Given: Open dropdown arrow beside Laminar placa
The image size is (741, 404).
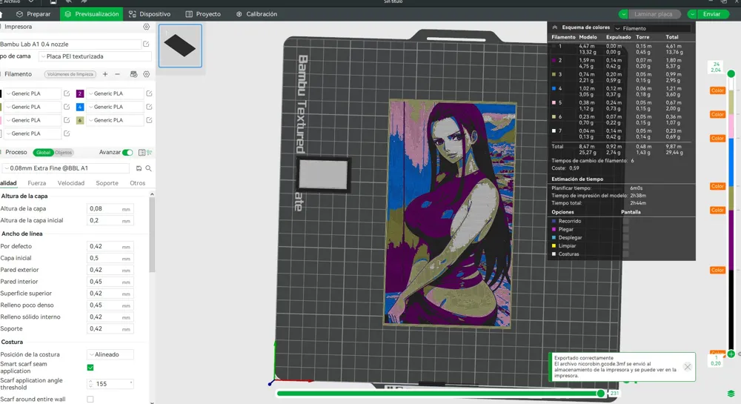Looking at the screenshot, I should (623, 14).
